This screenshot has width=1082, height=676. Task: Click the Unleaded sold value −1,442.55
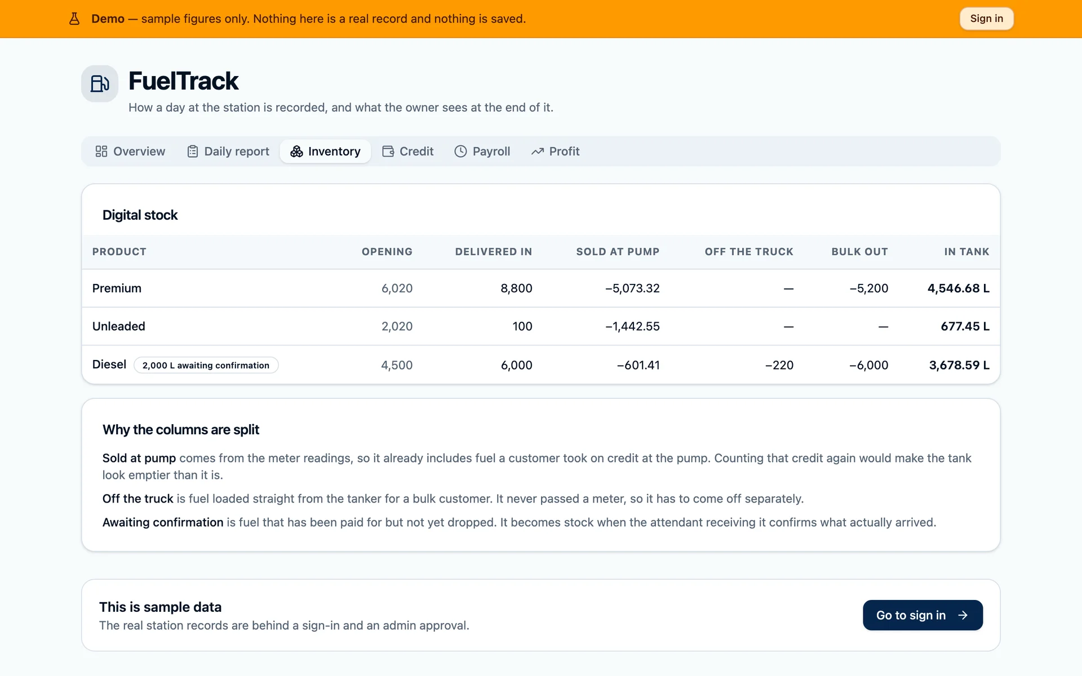(632, 326)
